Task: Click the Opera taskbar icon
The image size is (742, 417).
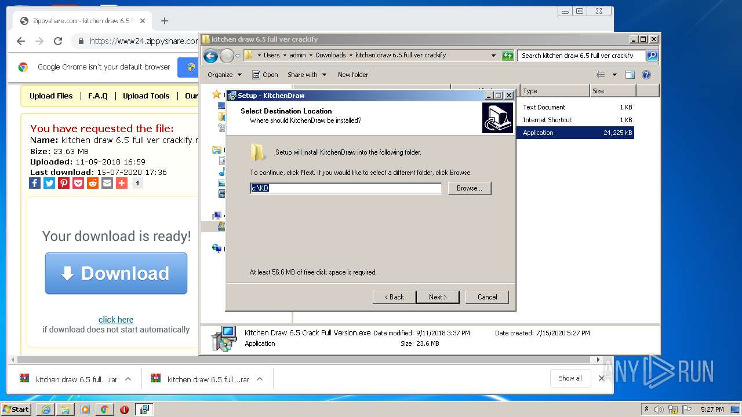Action: [x=124, y=409]
